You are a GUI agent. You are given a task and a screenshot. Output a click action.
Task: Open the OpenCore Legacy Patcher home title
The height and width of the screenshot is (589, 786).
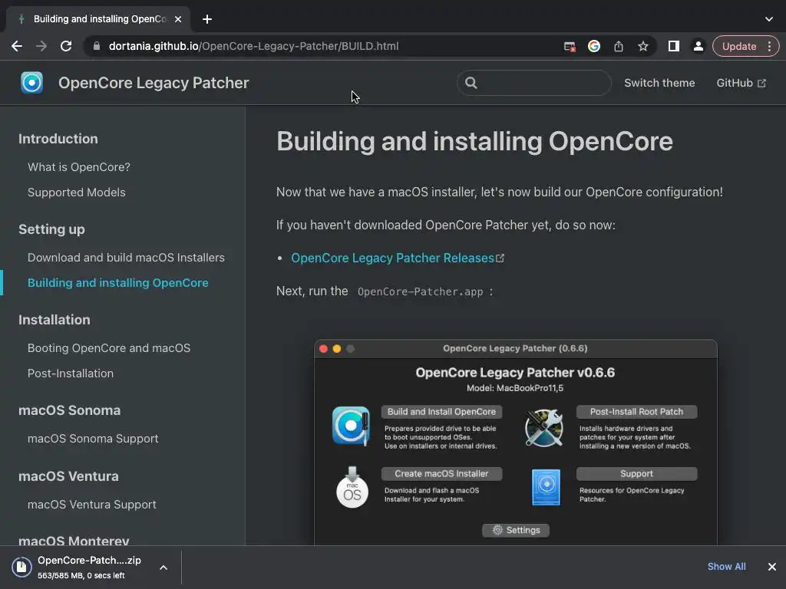click(x=154, y=83)
